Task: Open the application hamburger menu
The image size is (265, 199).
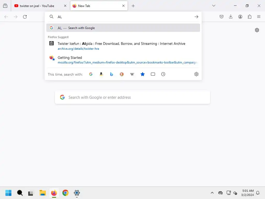Action: tap(259, 17)
